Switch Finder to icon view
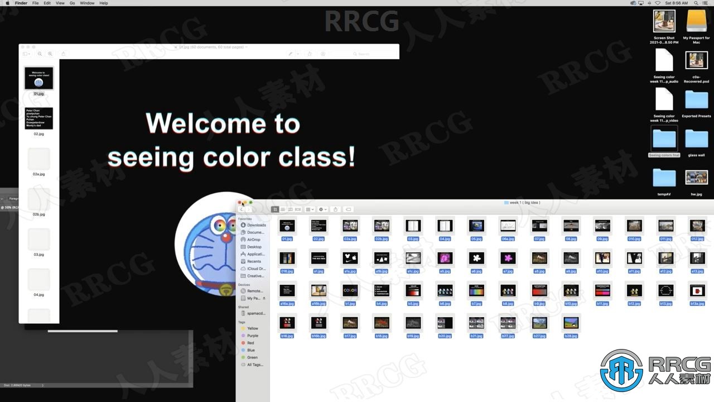The height and width of the screenshot is (402, 714). pyautogui.click(x=276, y=209)
